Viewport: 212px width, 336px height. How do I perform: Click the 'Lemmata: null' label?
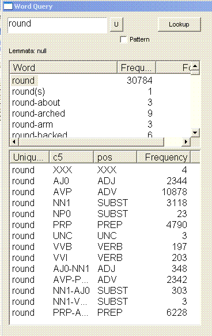(28, 51)
